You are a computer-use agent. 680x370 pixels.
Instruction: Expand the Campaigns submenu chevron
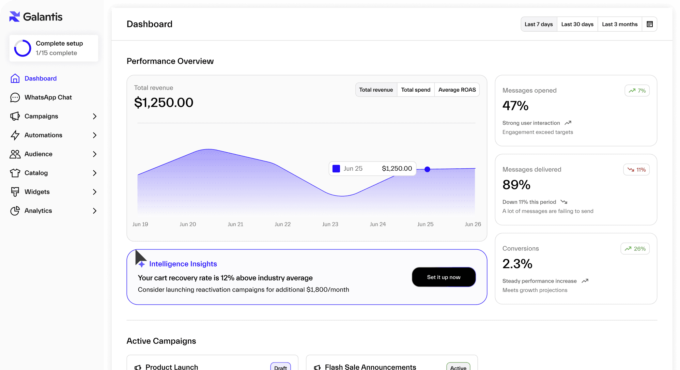pos(95,117)
